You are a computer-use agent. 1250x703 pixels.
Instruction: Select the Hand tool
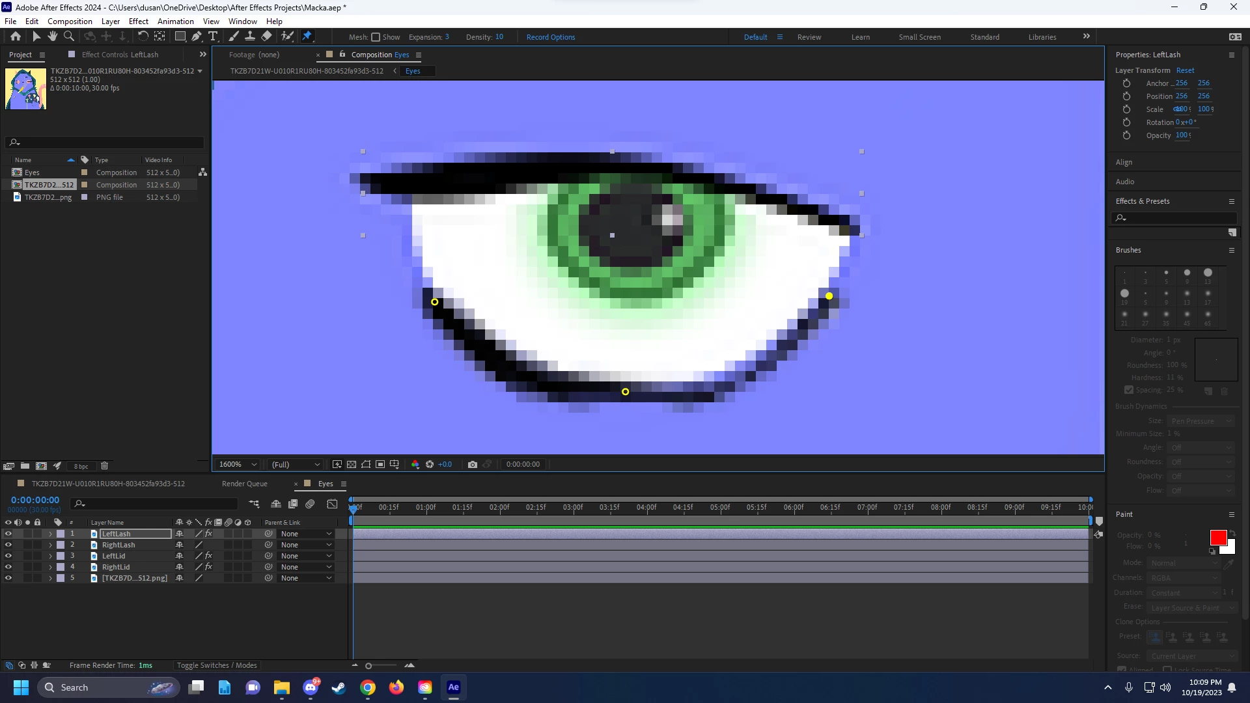click(53, 36)
